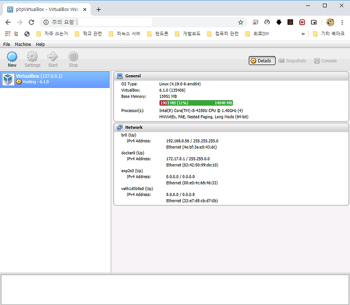
Task: Click the Ethernet (00:e0:4c:68:46:33) MAC text
Action: (192, 183)
